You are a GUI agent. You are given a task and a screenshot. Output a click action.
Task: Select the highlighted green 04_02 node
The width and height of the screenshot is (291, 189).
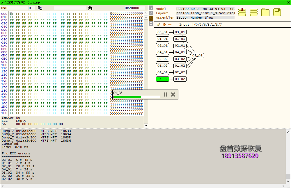[x=162, y=79]
